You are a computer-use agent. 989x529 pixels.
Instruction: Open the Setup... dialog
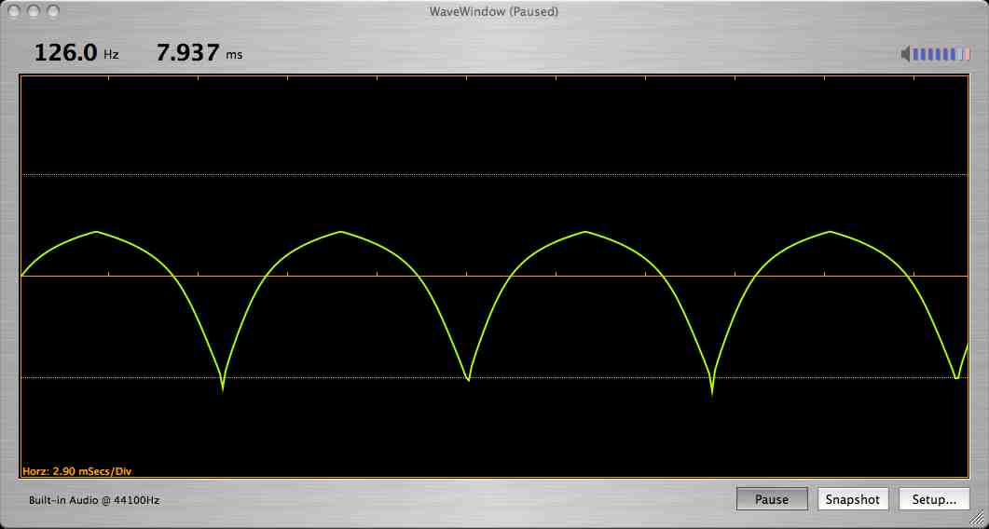[934, 499]
